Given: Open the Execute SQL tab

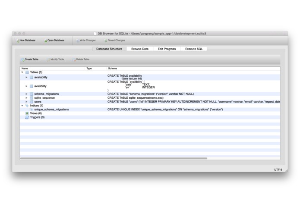Looking at the screenshot, I should tap(194, 49).
